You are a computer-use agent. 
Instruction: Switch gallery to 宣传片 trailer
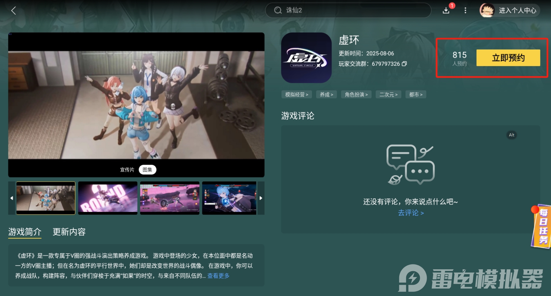[127, 170]
